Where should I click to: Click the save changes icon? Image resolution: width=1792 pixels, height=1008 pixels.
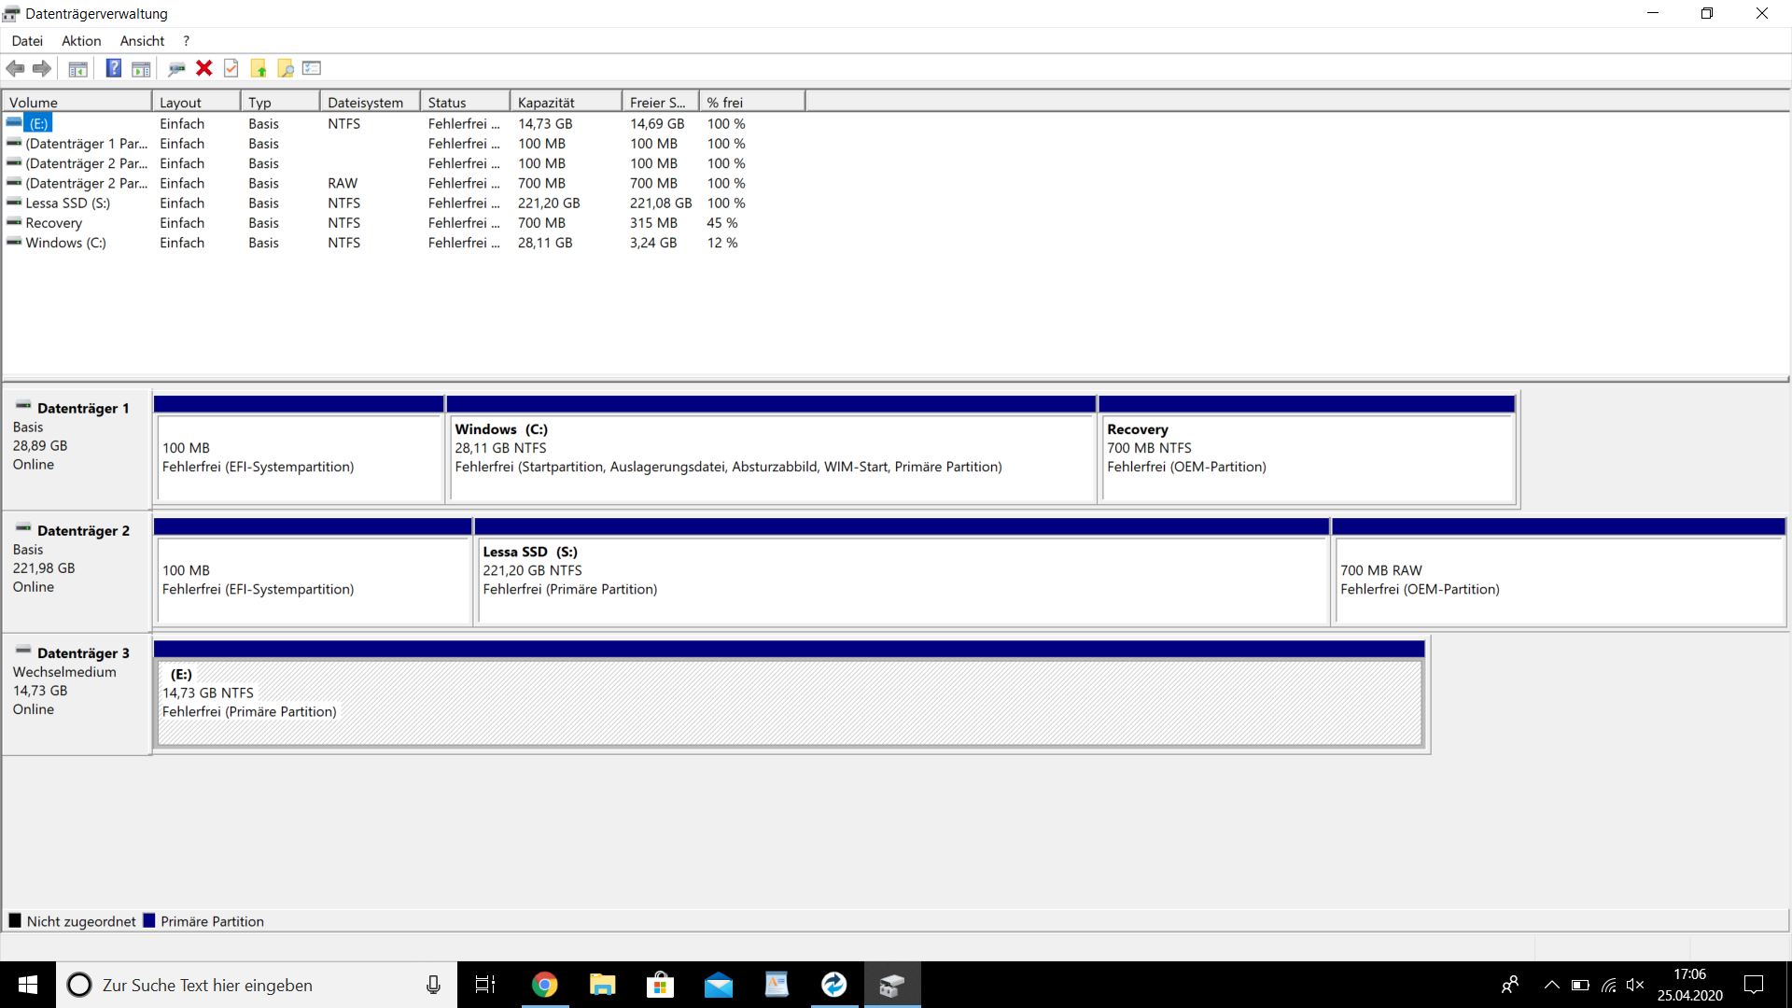coord(231,68)
